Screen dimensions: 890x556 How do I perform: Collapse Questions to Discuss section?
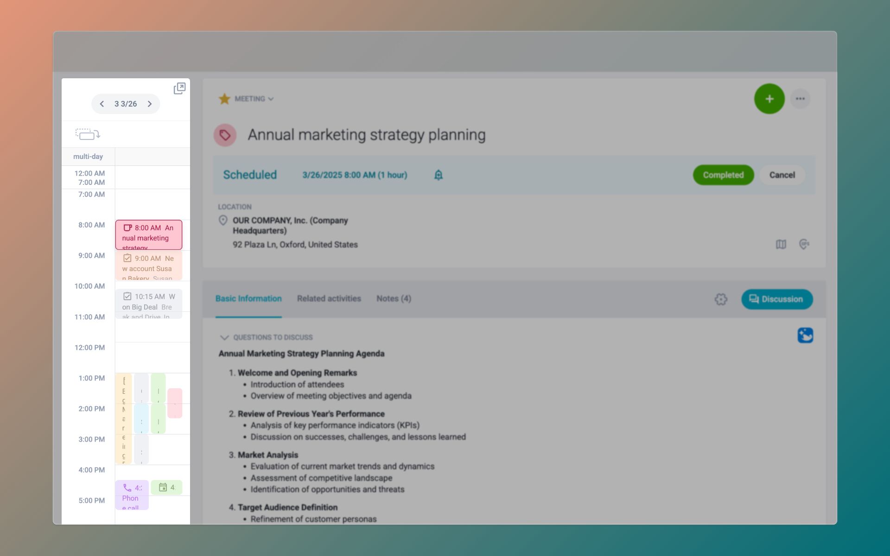pos(224,337)
